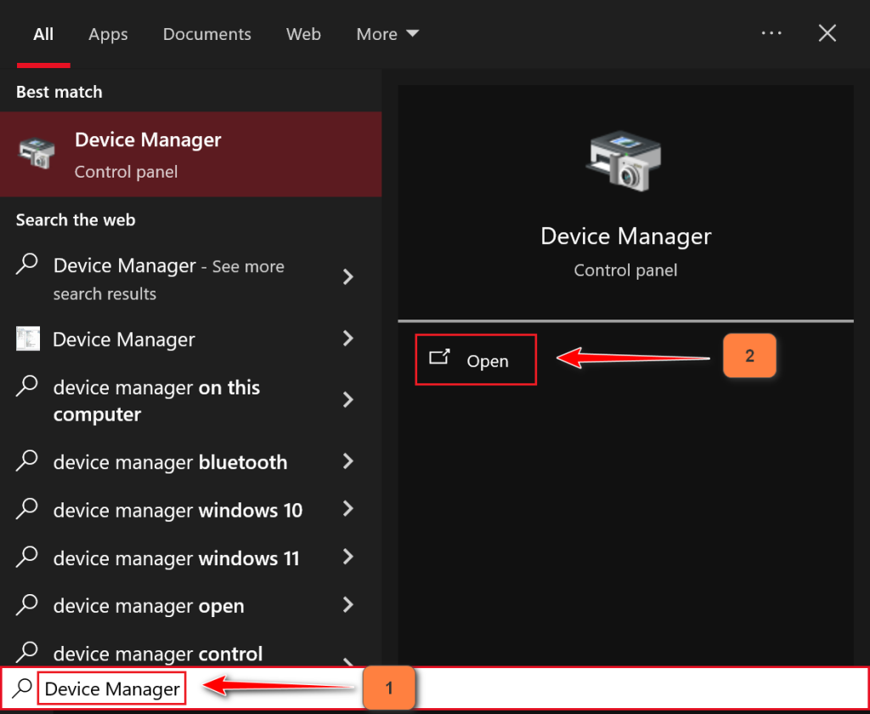Close the search panel with the X

[827, 33]
